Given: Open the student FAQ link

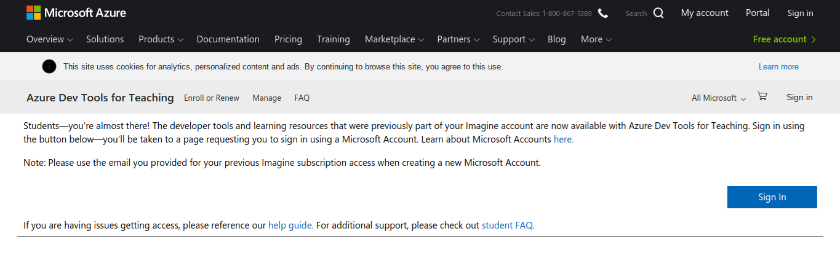Looking at the screenshot, I should 508,225.
